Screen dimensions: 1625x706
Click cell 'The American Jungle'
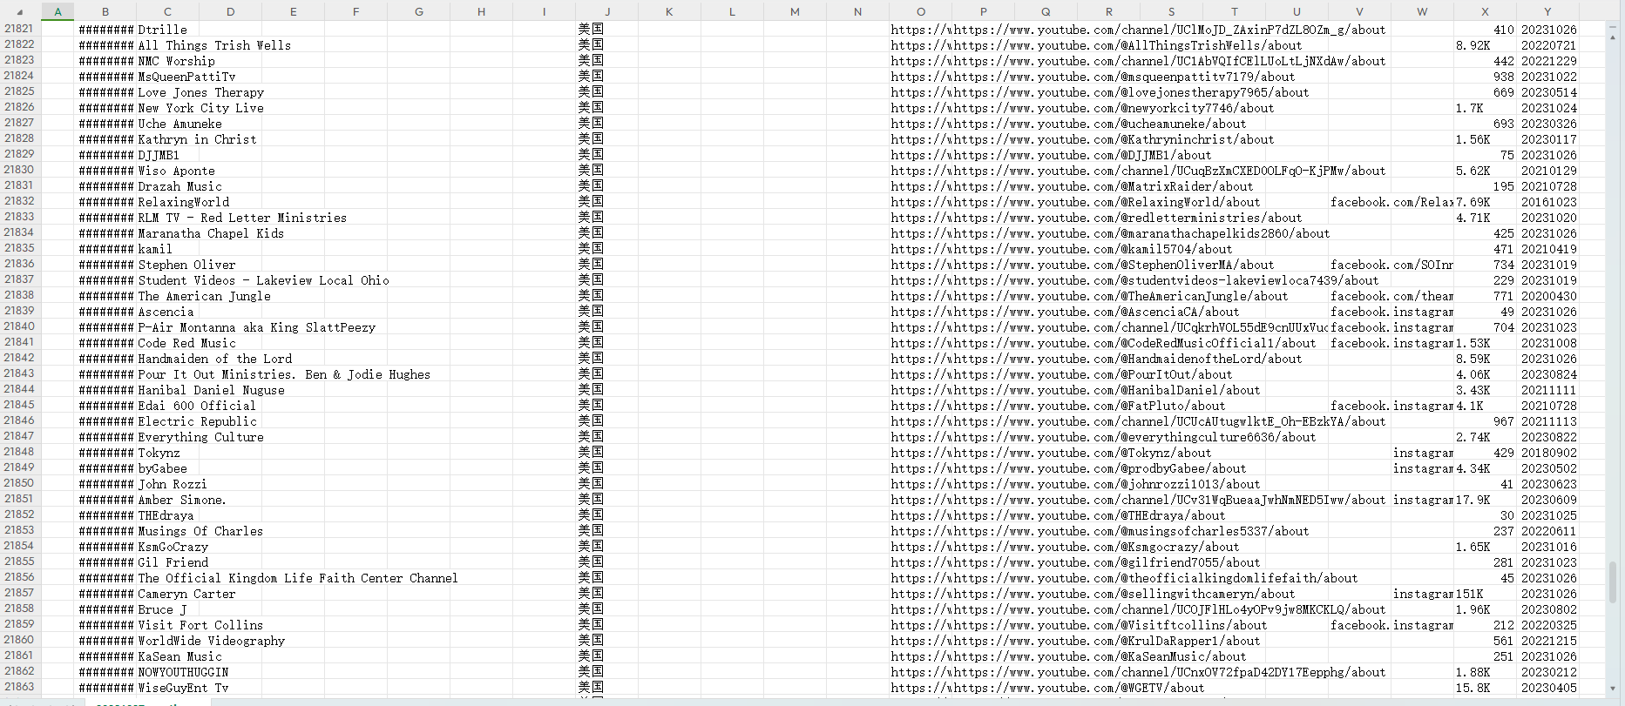click(x=205, y=296)
